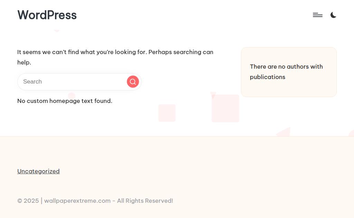
Task: Click the pink circle below the search box
Action: [72, 95]
